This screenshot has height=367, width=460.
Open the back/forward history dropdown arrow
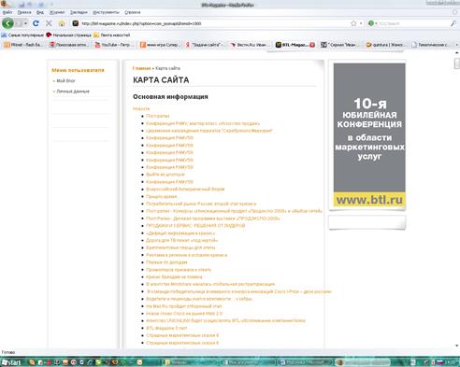coord(25,23)
